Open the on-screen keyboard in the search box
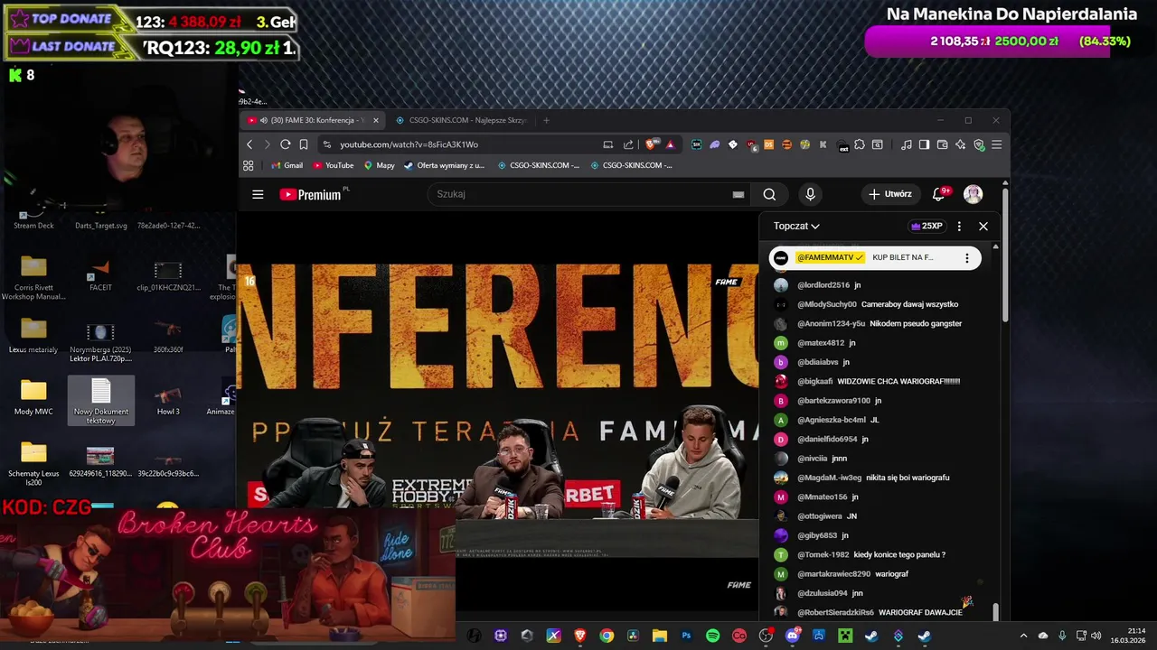Screen dimensions: 1157x650 (x=738, y=194)
